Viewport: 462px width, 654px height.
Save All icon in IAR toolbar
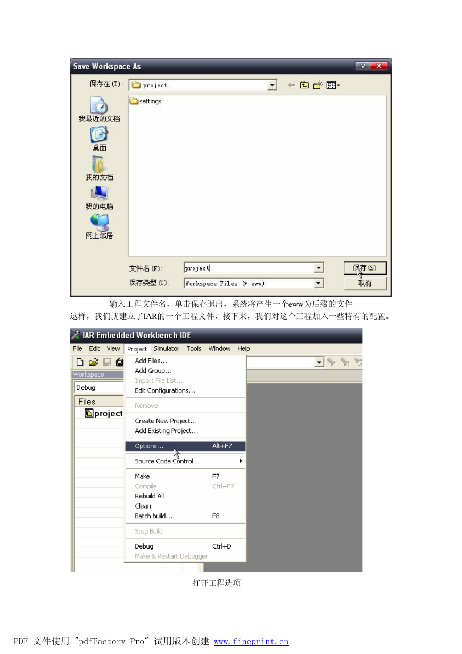120,363
